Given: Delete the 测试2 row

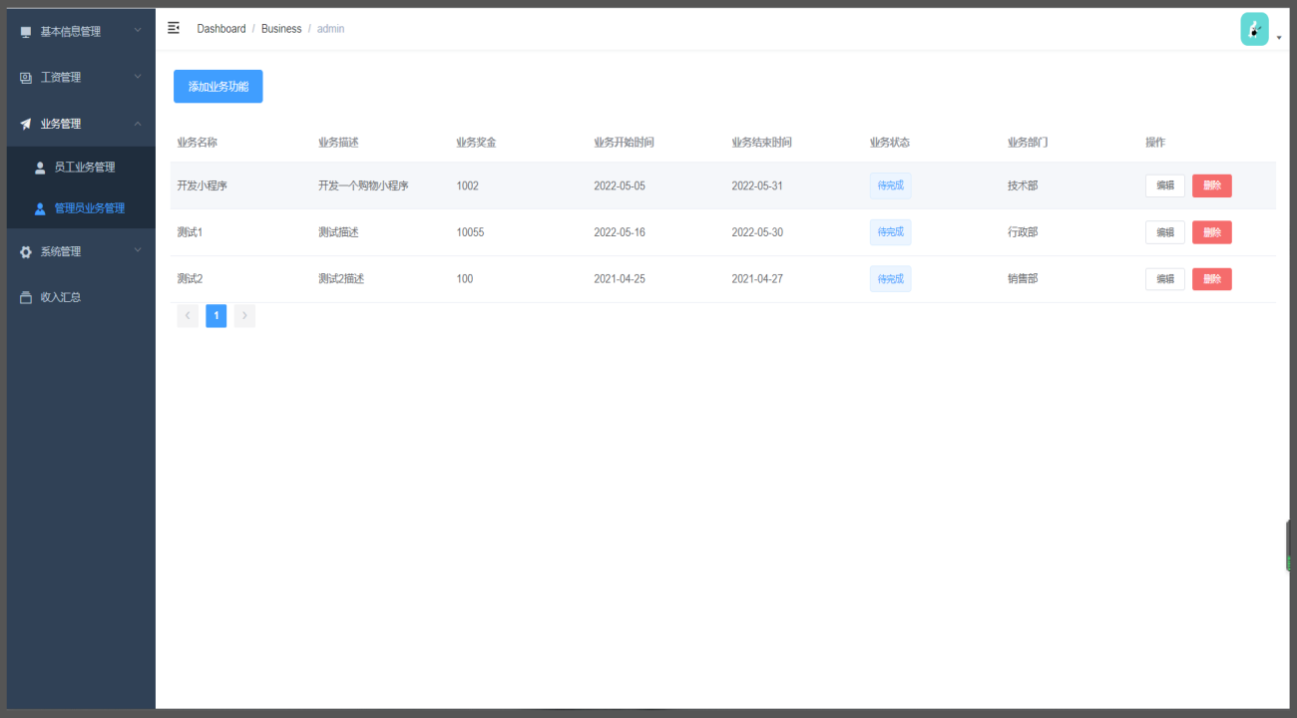Looking at the screenshot, I should (x=1211, y=279).
